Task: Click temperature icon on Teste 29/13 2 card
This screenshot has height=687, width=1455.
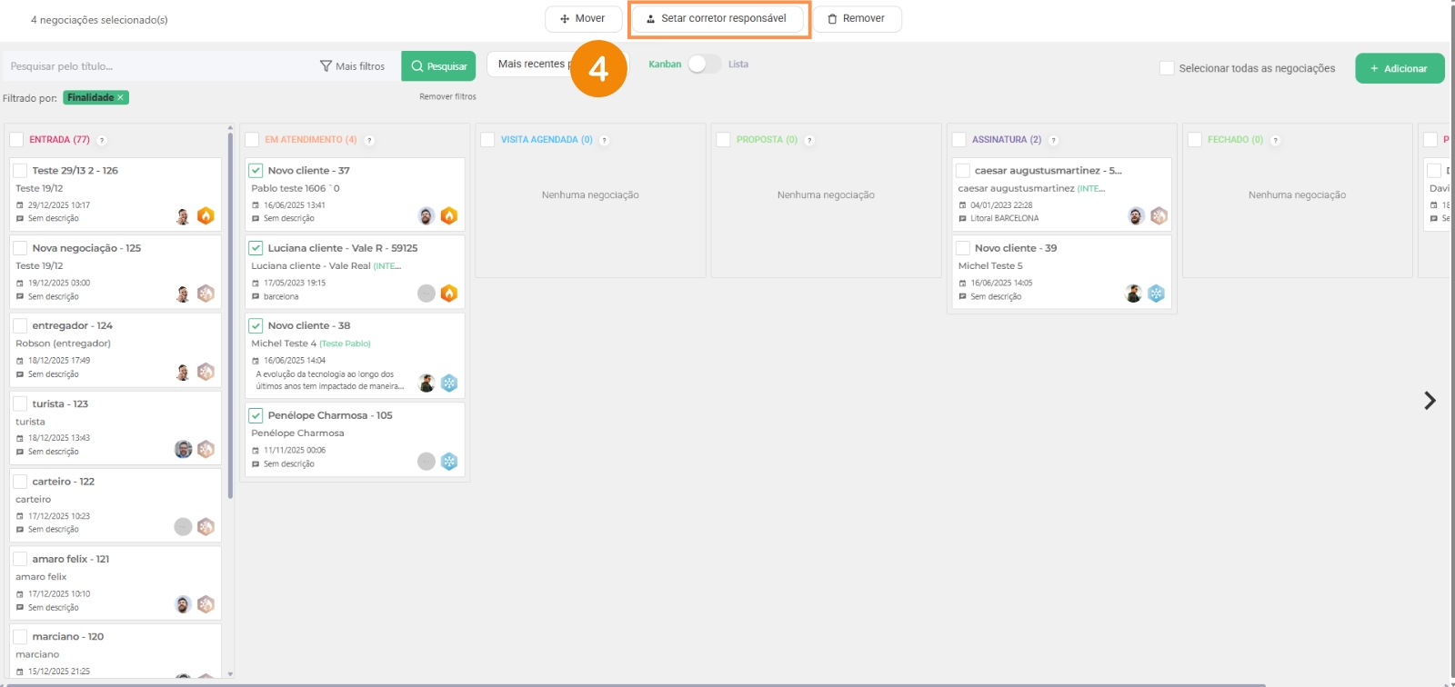Action: 206,215
